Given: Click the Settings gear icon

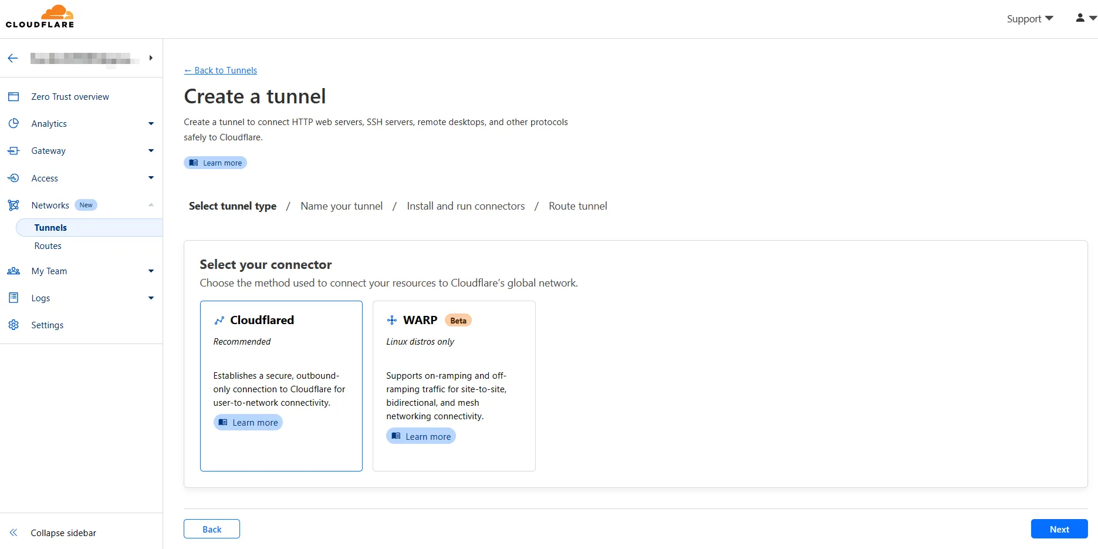Looking at the screenshot, I should 13,325.
